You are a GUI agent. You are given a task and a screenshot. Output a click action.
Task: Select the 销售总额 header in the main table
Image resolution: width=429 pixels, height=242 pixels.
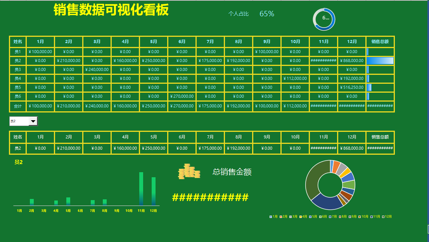click(x=380, y=41)
